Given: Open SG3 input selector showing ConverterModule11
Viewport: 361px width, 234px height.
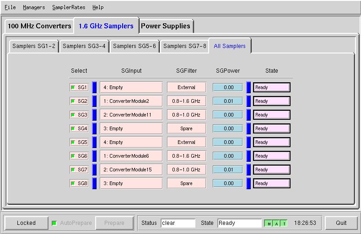Looking at the screenshot, I should point(131,115).
